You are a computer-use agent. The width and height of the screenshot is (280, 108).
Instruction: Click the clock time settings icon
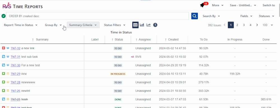tap(155, 25)
